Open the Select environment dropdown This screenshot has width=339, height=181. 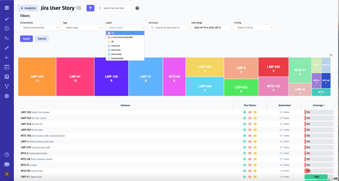[39, 27]
